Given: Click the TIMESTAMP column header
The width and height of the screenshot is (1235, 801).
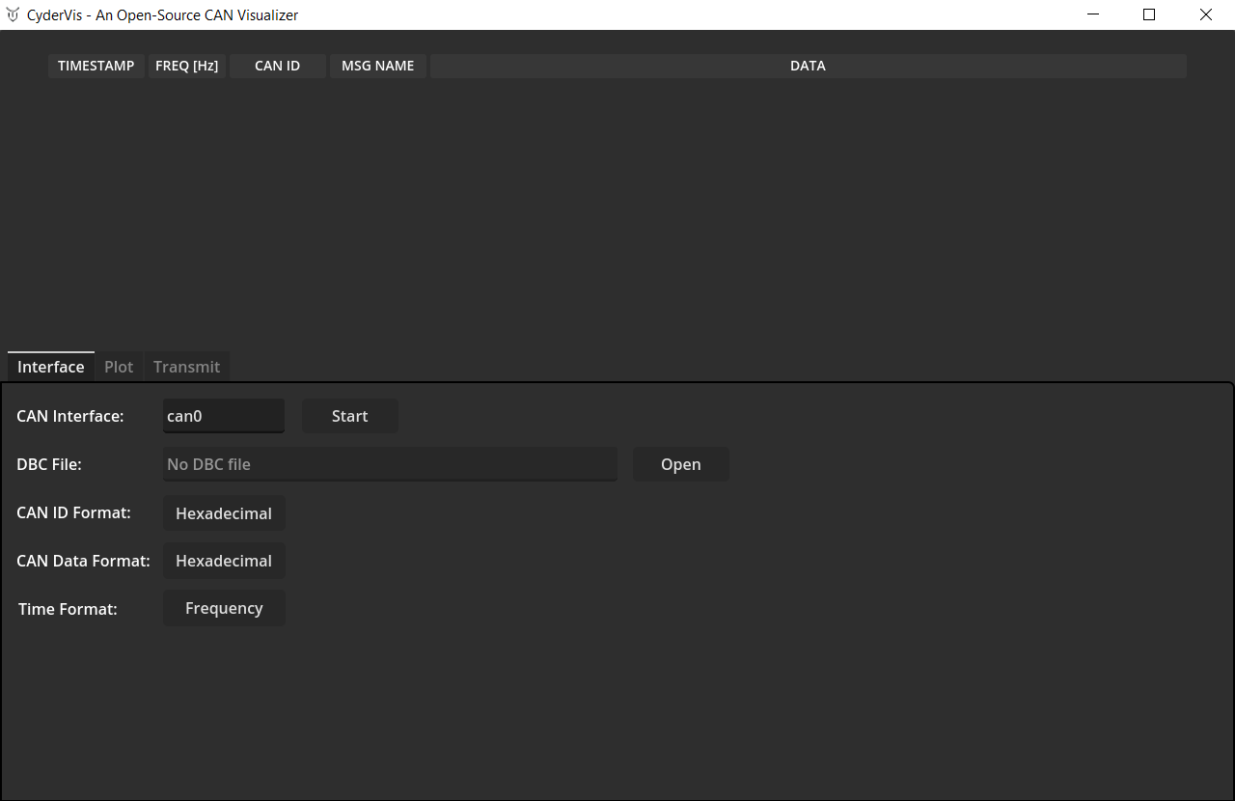Looking at the screenshot, I should click(x=96, y=66).
